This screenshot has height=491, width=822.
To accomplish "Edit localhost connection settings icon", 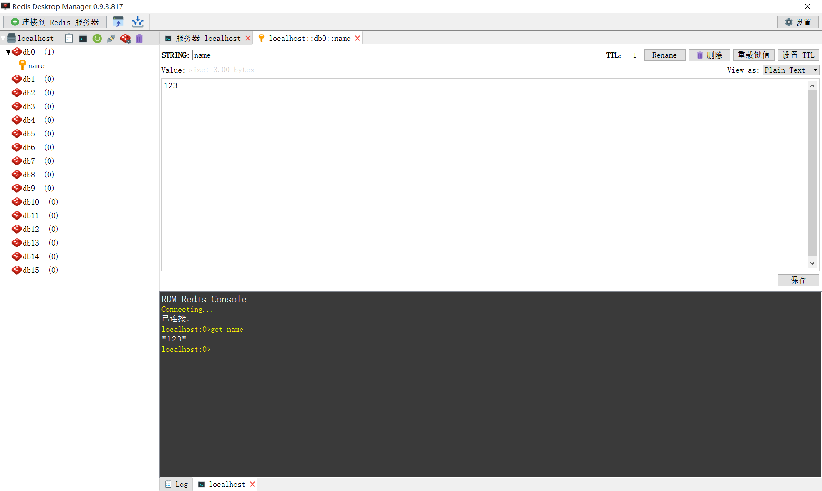I will [125, 39].
